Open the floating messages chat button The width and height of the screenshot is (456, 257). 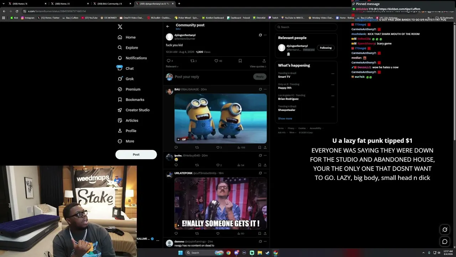445,242
